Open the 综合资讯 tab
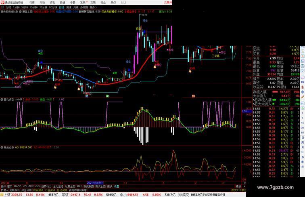This screenshot has height=197, width=305. coord(38,190)
